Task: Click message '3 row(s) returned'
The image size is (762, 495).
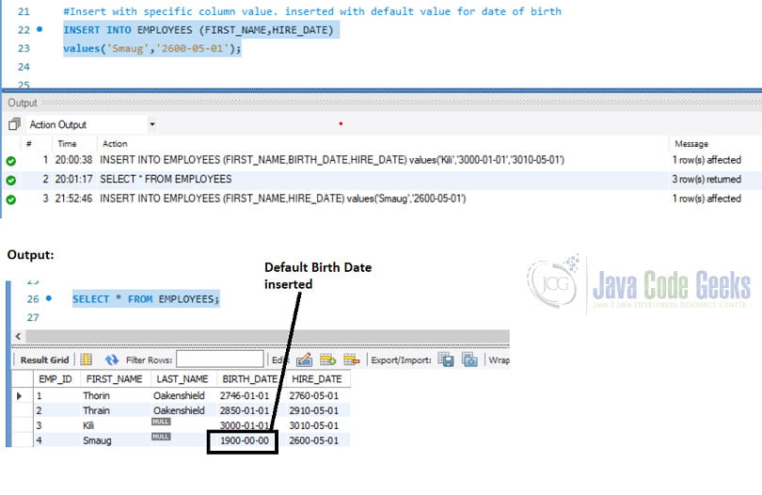Action: click(x=706, y=180)
